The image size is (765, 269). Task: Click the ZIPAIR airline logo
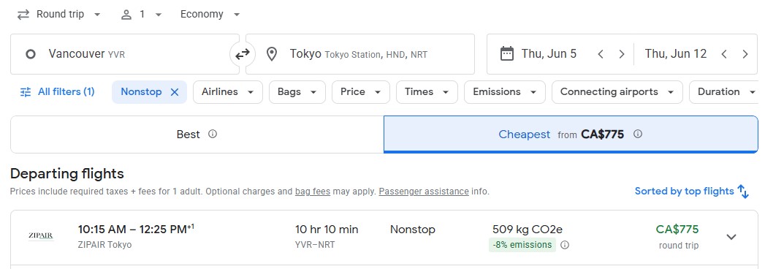point(41,236)
